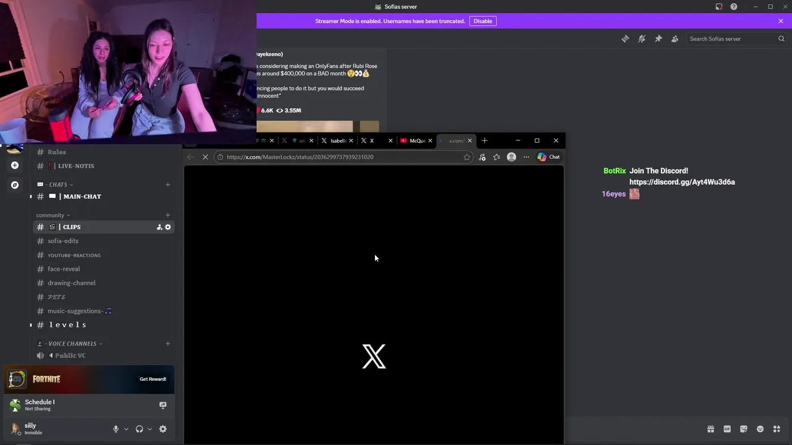Screen dimensions: 792x445
Task: Close the active x.com tab
Action: pyautogui.click(x=470, y=141)
